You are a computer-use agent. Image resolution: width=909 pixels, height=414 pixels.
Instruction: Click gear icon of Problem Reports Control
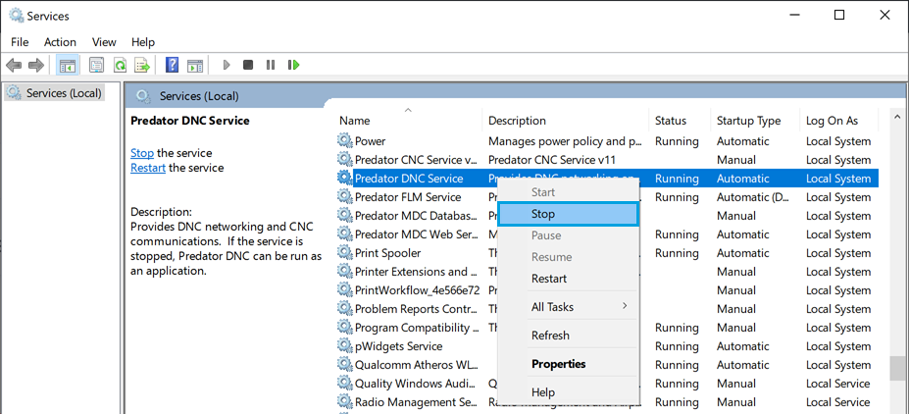345,308
